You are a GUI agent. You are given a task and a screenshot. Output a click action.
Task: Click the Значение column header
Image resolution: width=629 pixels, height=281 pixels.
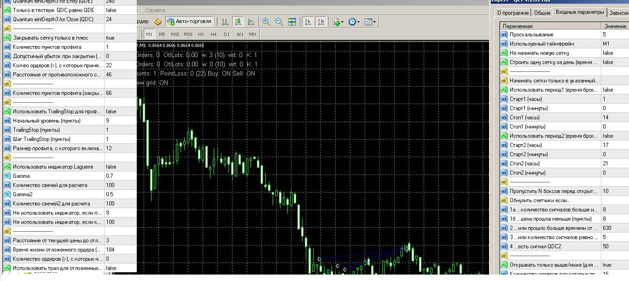615,26
